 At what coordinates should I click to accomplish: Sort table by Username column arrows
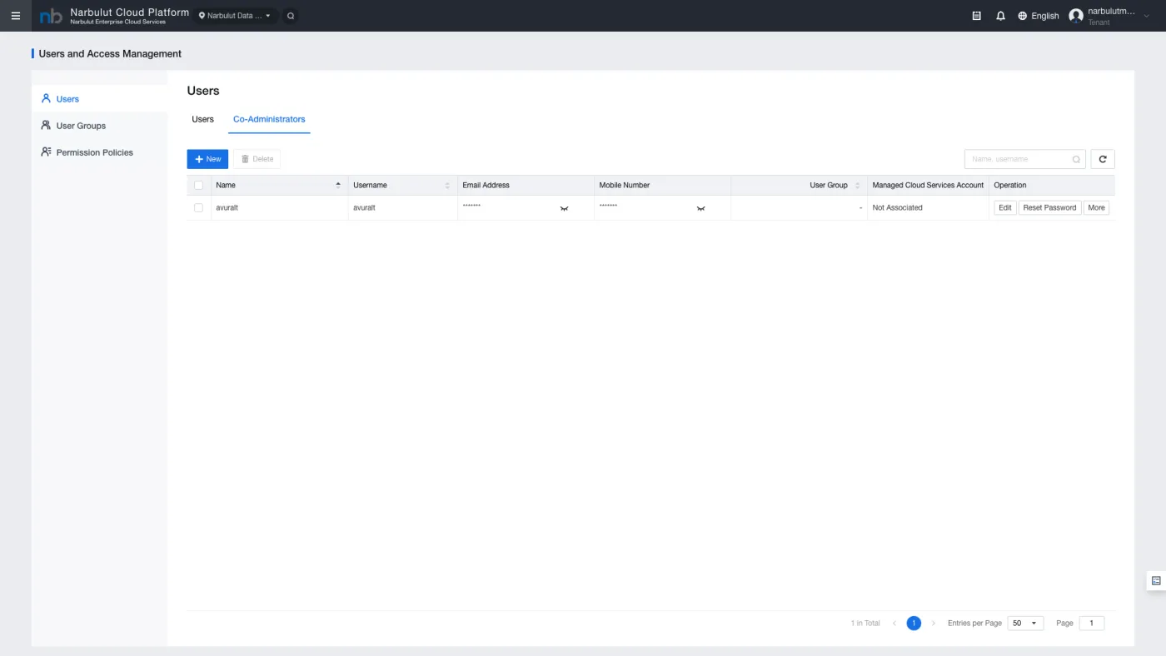[x=447, y=185]
